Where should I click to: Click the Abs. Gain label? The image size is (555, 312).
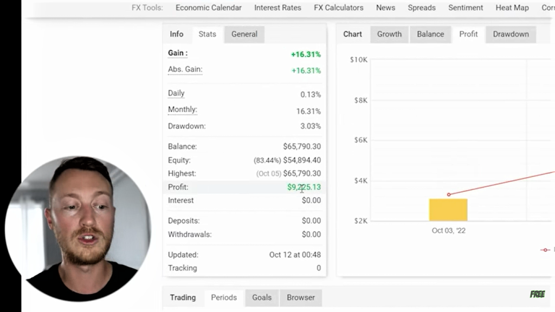pos(185,69)
